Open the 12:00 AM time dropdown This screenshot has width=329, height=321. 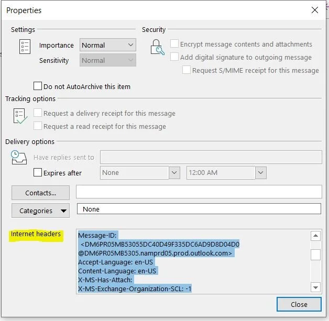click(261, 173)
